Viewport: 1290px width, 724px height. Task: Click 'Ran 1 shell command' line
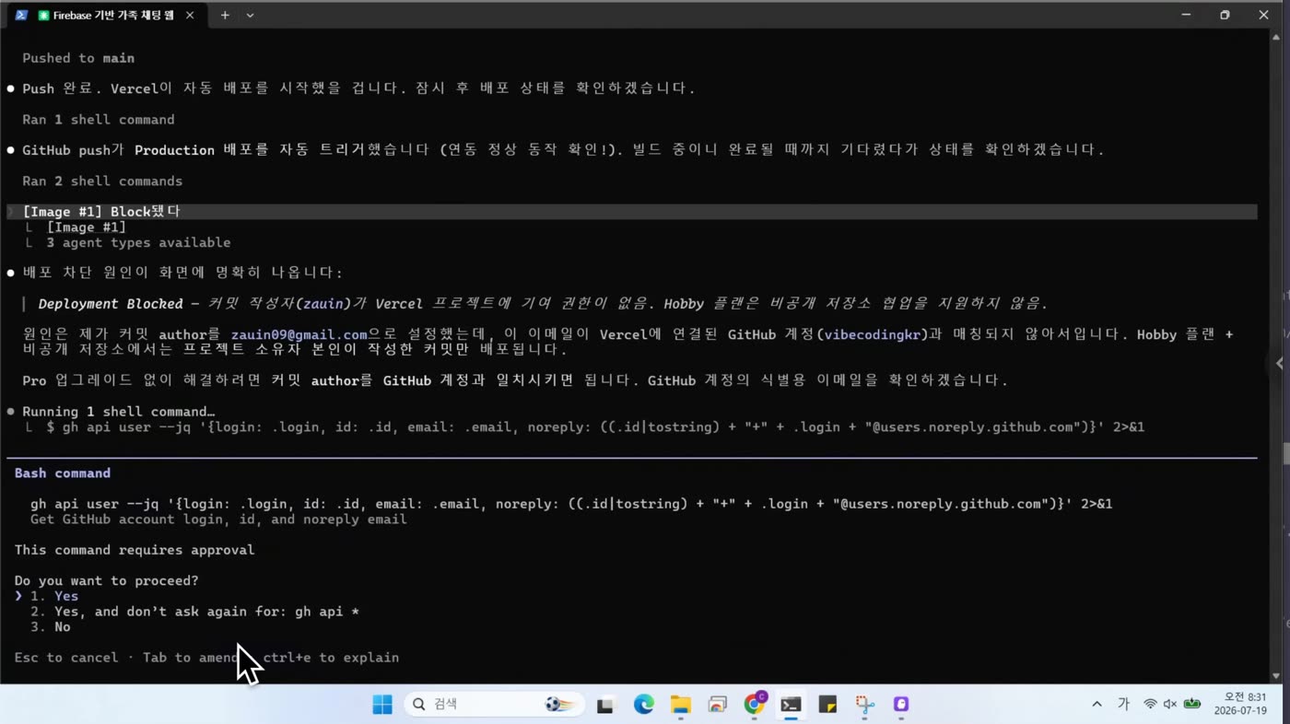99,120
